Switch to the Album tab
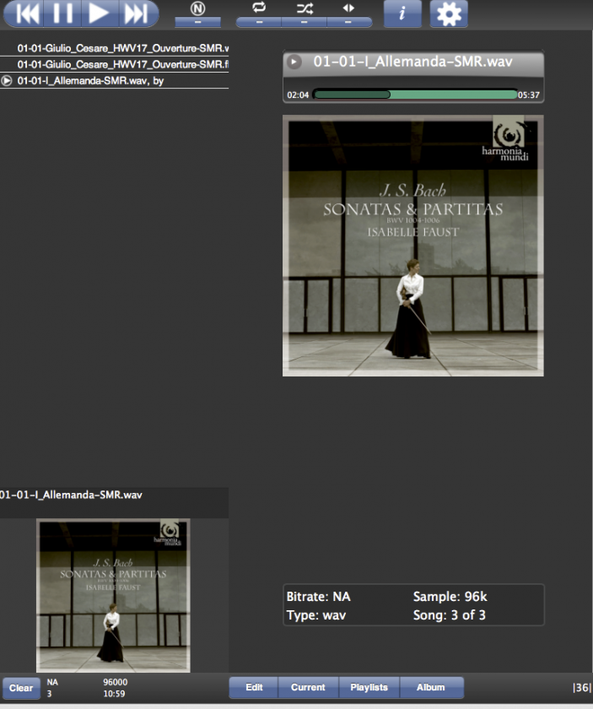Viewport: 593px width, 709px height. pyautogui.click(x=431, y=687)
